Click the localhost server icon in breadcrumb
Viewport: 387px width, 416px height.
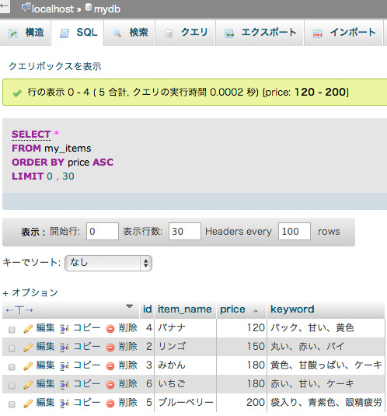[26, 8]
